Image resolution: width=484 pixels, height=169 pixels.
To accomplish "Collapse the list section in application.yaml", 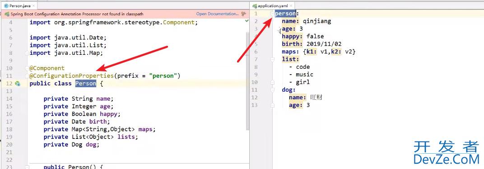I will (x=272, y=59).
